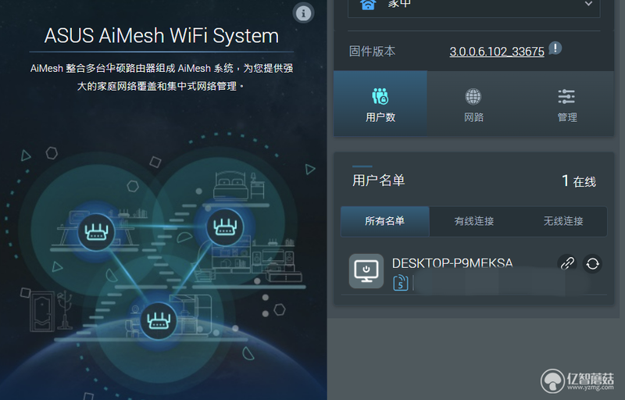The height and width of the screenshot is (400, 625).
Task: Show 无线连接 clients only
Action: 562,221
